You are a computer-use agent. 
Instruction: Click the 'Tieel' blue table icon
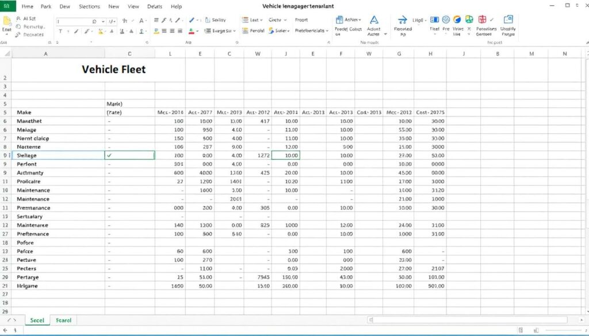coord(434,20)
